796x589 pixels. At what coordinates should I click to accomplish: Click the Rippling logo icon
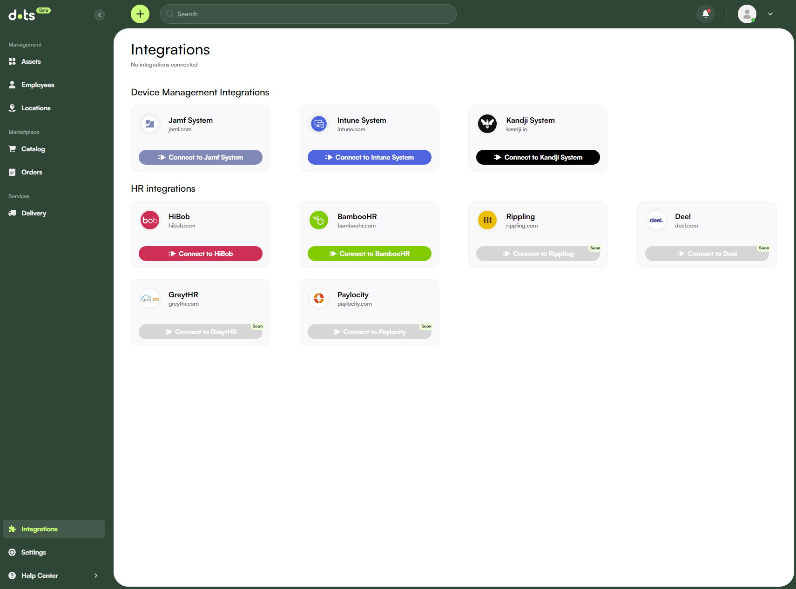click(487, 220)
